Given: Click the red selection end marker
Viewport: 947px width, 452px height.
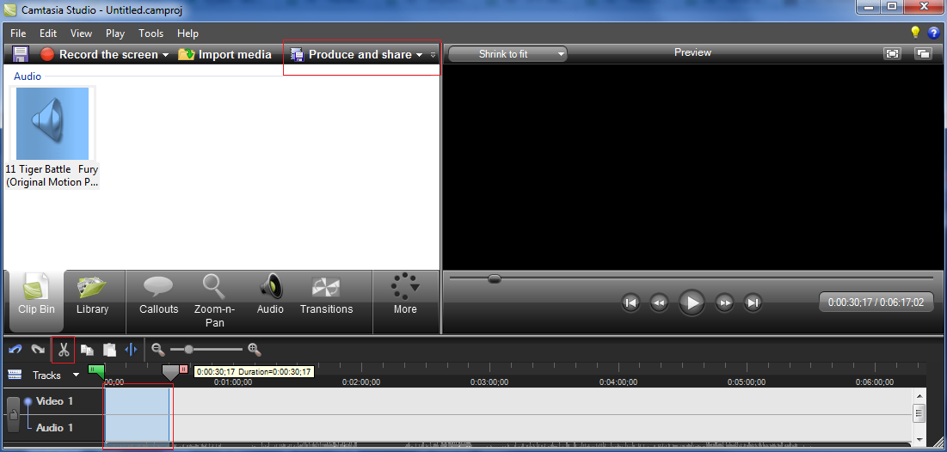Looking at the screenshot, I should 183,369.
